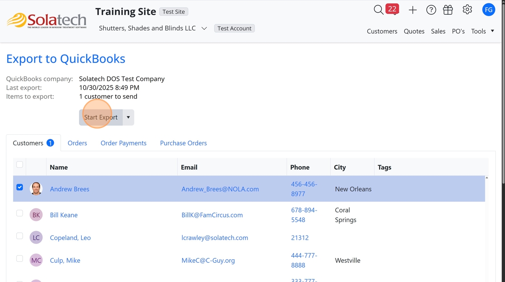Open the Quotes navigation menu item
505x282 pixels.
(414, 31)
